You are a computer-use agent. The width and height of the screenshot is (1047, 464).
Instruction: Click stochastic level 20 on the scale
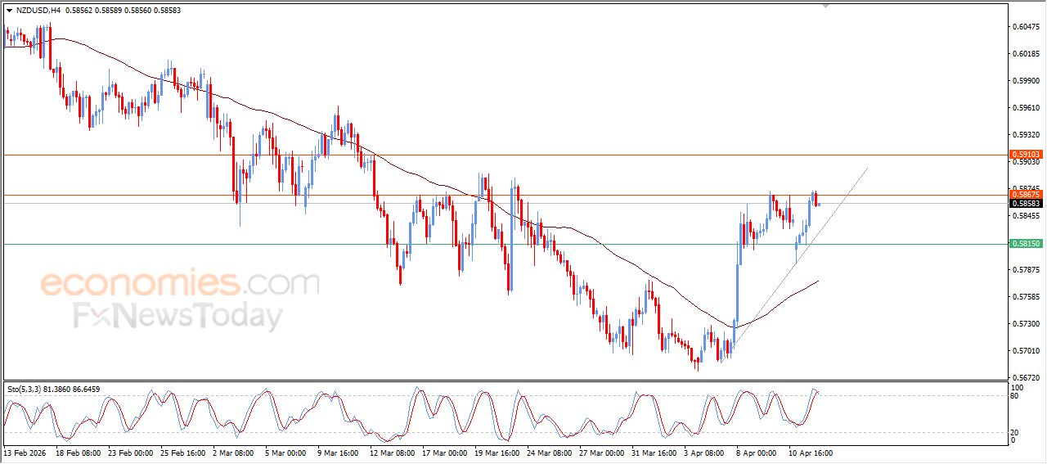1016,431
